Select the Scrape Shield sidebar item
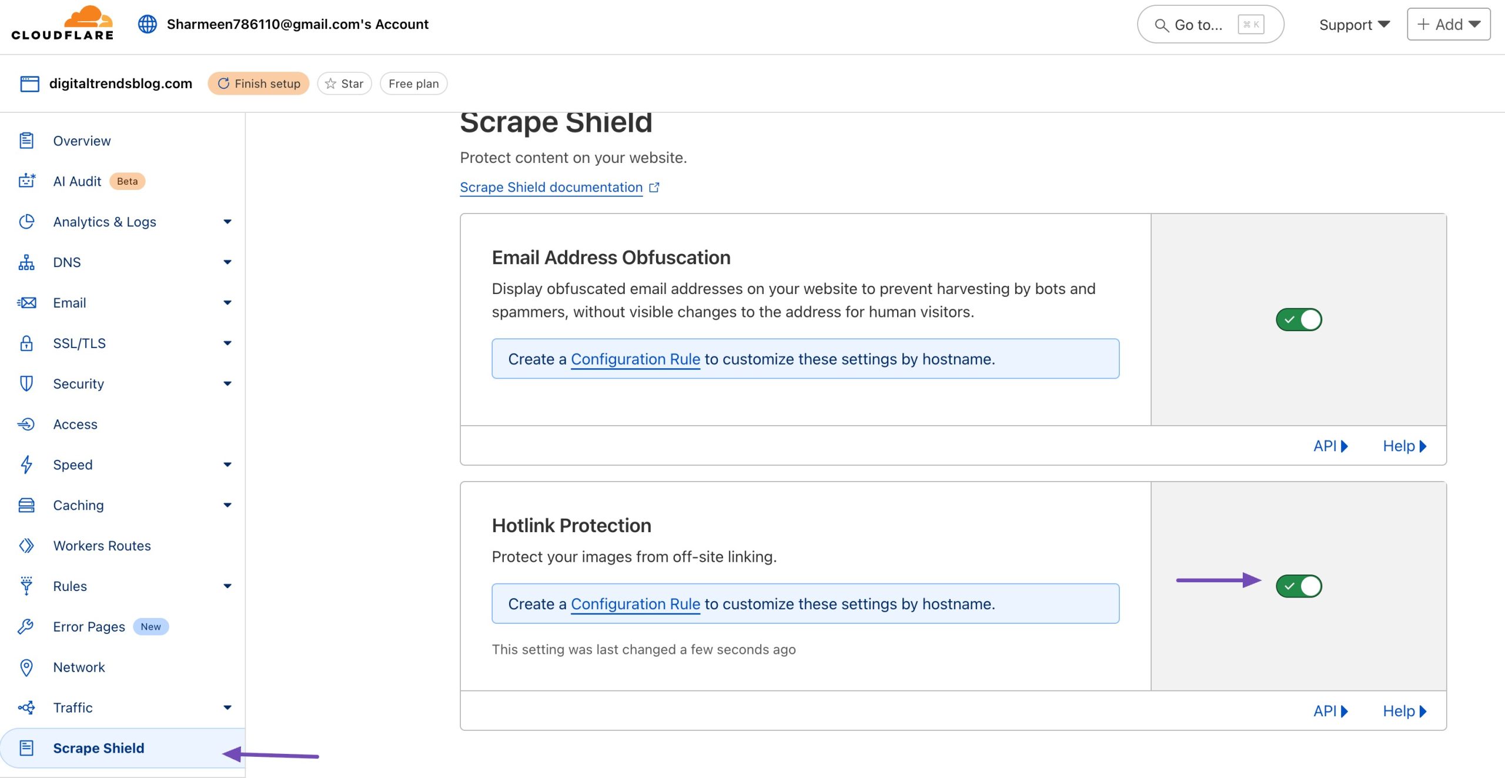Image resolution: width=1505 pixels, height=778 pixels. pyautogui.click(x=98, y=748)
